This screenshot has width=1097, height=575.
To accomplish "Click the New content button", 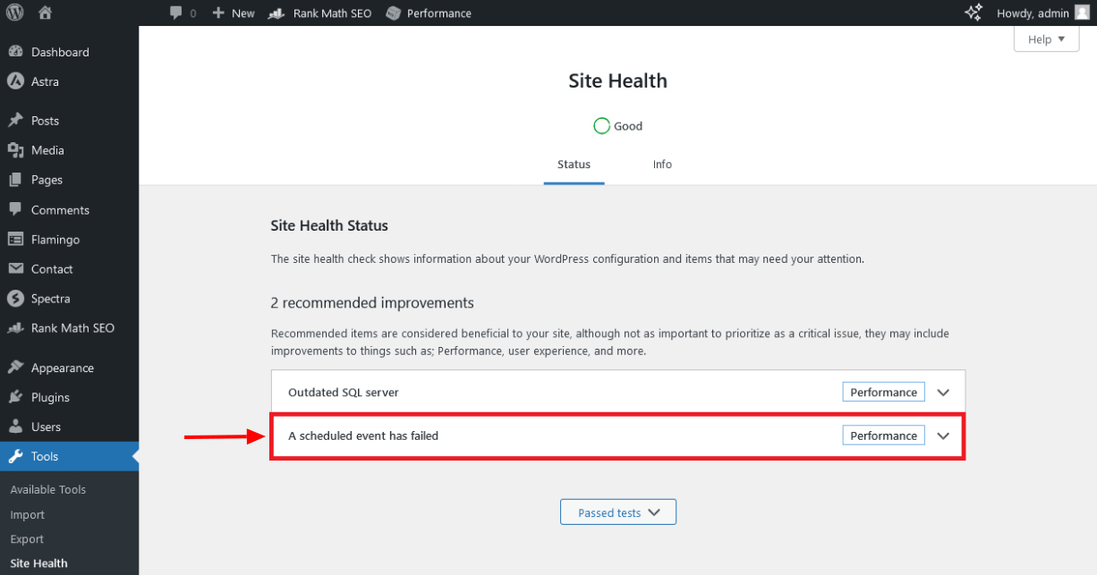I will [x=234, y=13].
